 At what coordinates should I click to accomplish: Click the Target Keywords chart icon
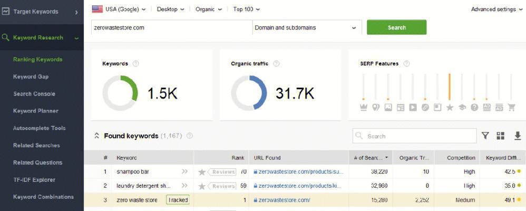point(6,12)
